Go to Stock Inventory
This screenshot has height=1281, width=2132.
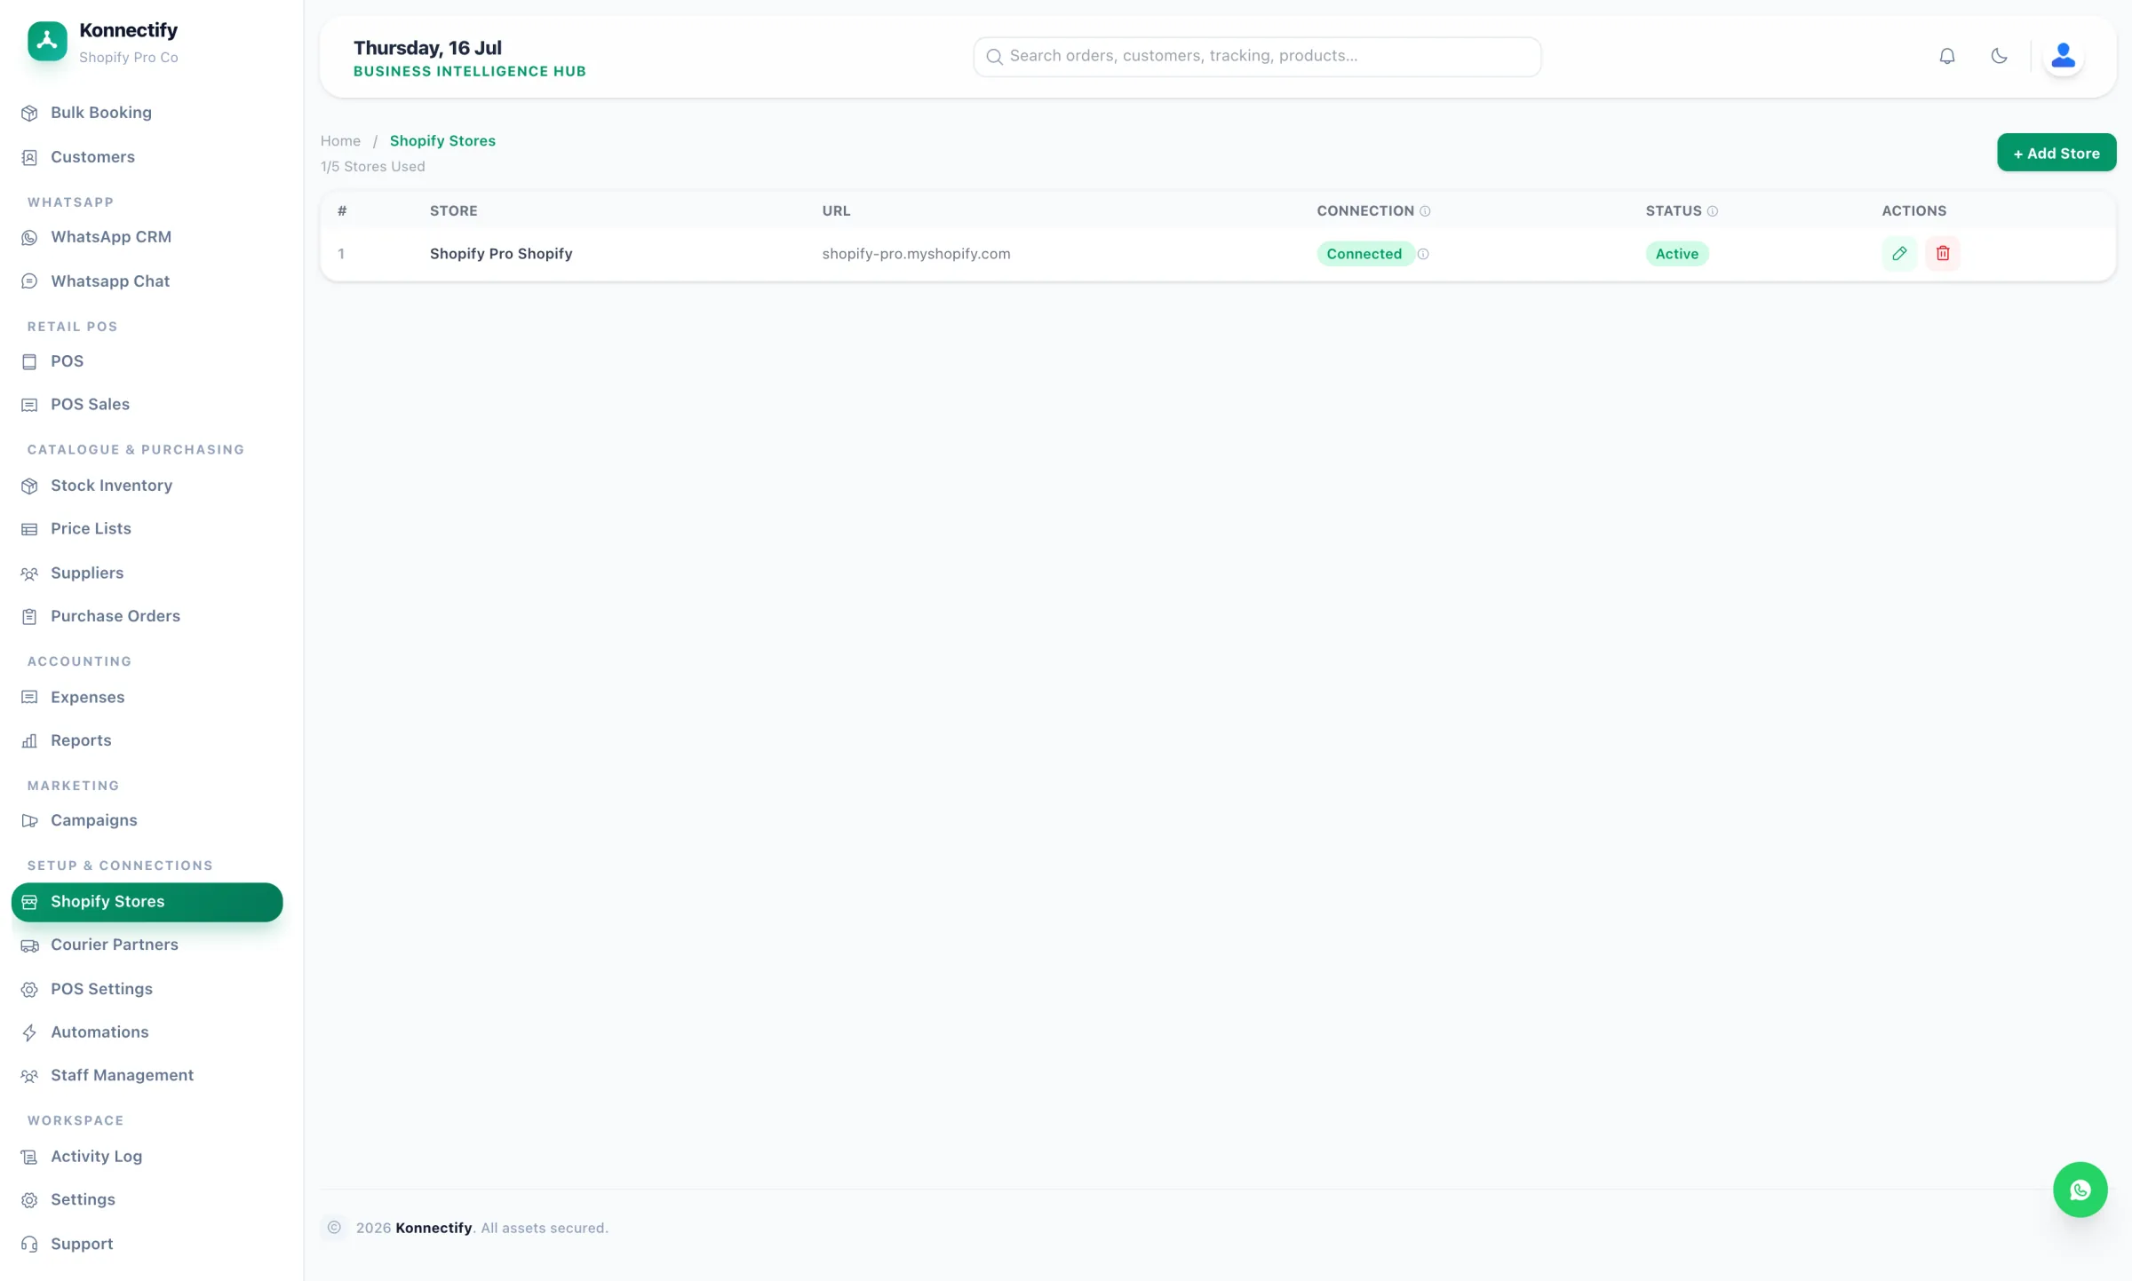point(147,486)
